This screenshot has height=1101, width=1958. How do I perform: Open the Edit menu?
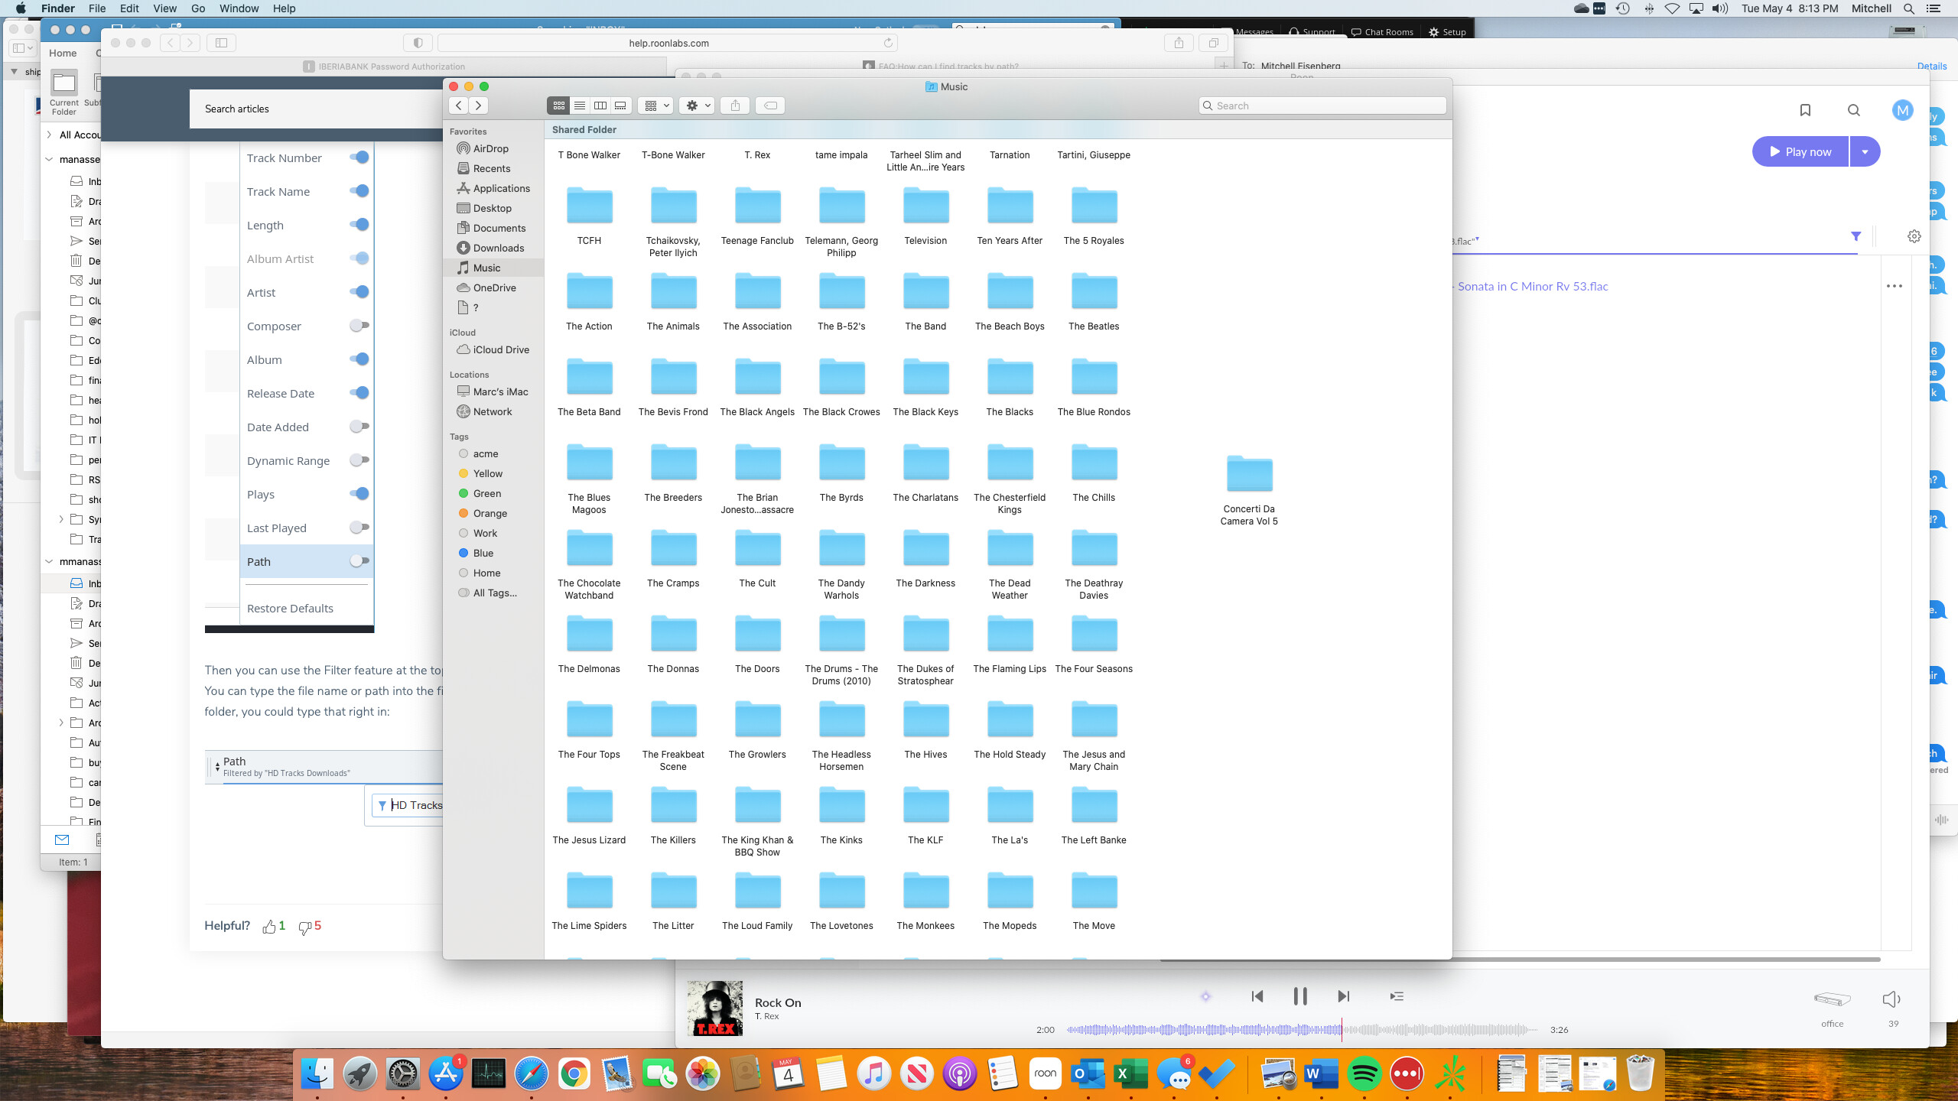(x=129, y=8)
